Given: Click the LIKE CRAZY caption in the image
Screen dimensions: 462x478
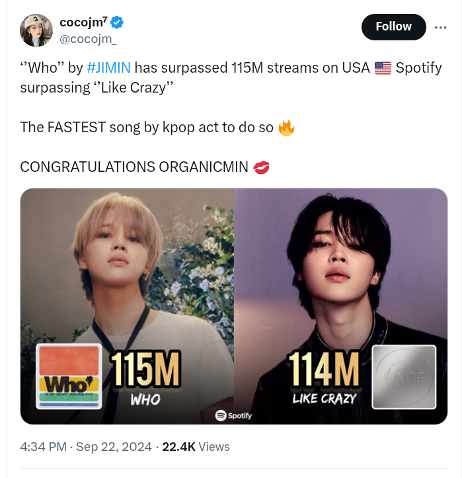Looking at the screenshot, I should pos(324,399).
